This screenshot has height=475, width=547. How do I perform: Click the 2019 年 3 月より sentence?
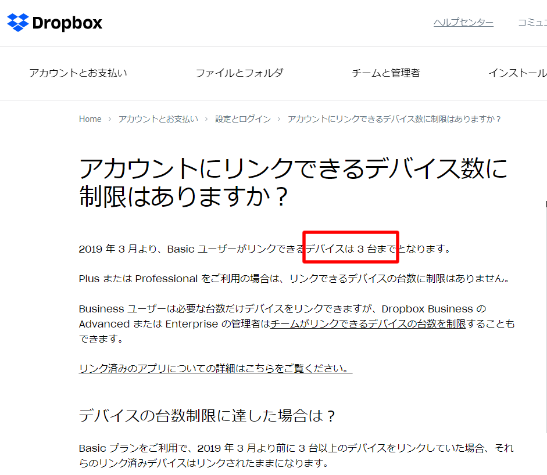(x=264, y=249)
